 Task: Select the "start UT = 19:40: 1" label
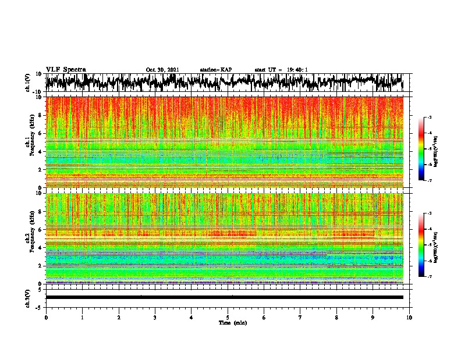click(x=281, y=70)
